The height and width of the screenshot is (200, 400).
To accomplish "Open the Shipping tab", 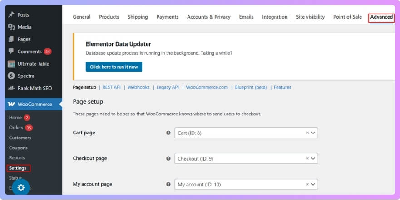I will pyautogui.click(x=138, y=17).
